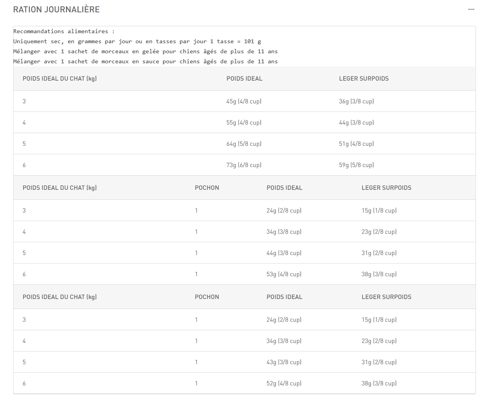491x402 pixels.
Task: Click the '64g (5/8 cup)' value
Action: coord(244,144)
